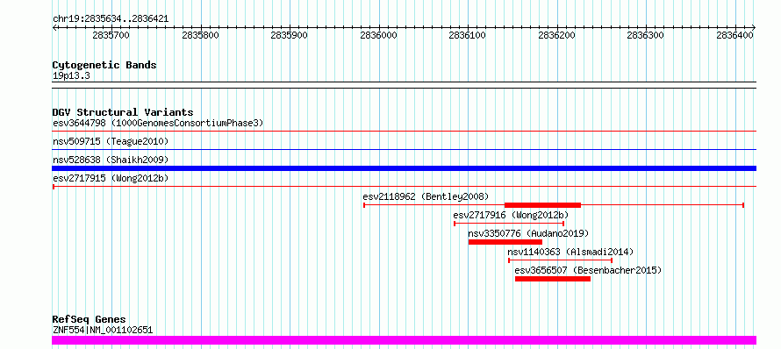Click the 2836200 ruler position marker
The width and height of the screenshot is (781, 349).
(557, 35)
